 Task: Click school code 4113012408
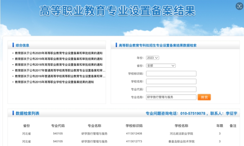[134, 134]
